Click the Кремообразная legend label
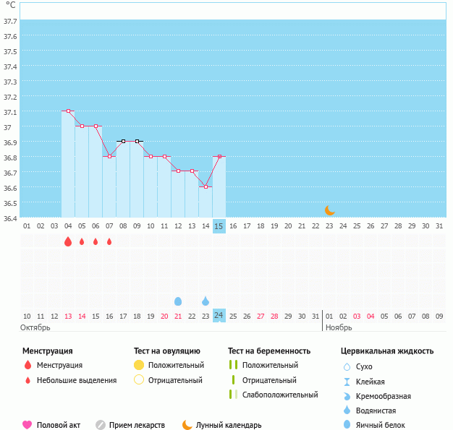Image resolution: width=453 pixels, height=430 pixels. 388,396
